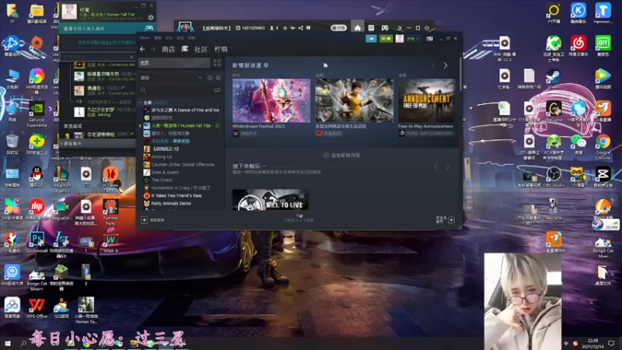This screenshot has width=622, height=350.
Task: Open the GeForce Experience desktop icon
Action: tap(37, 114)
